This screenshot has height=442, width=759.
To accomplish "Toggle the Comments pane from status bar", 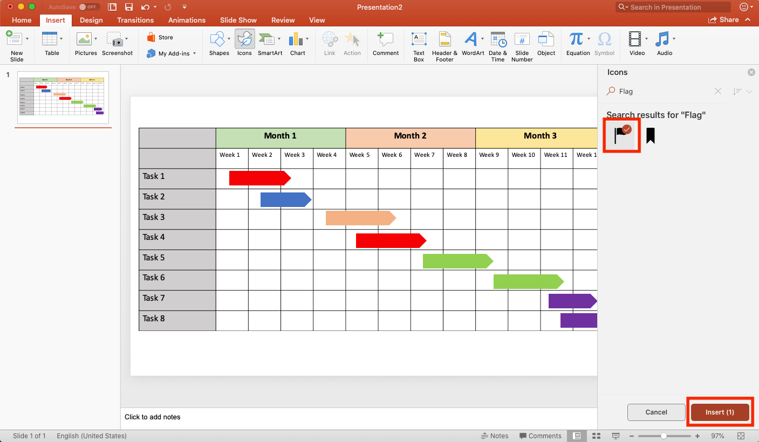I will pos(540,436).
